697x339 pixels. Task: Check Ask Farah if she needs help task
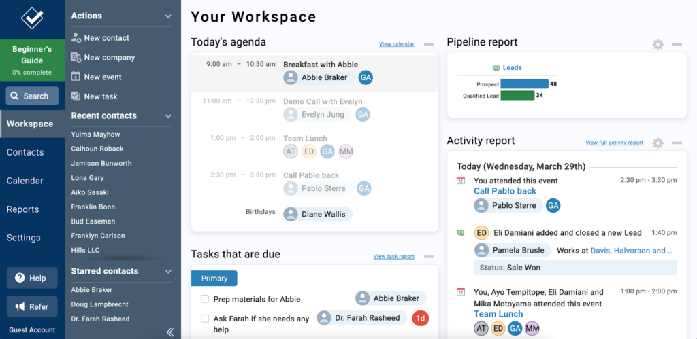(205, 319)
